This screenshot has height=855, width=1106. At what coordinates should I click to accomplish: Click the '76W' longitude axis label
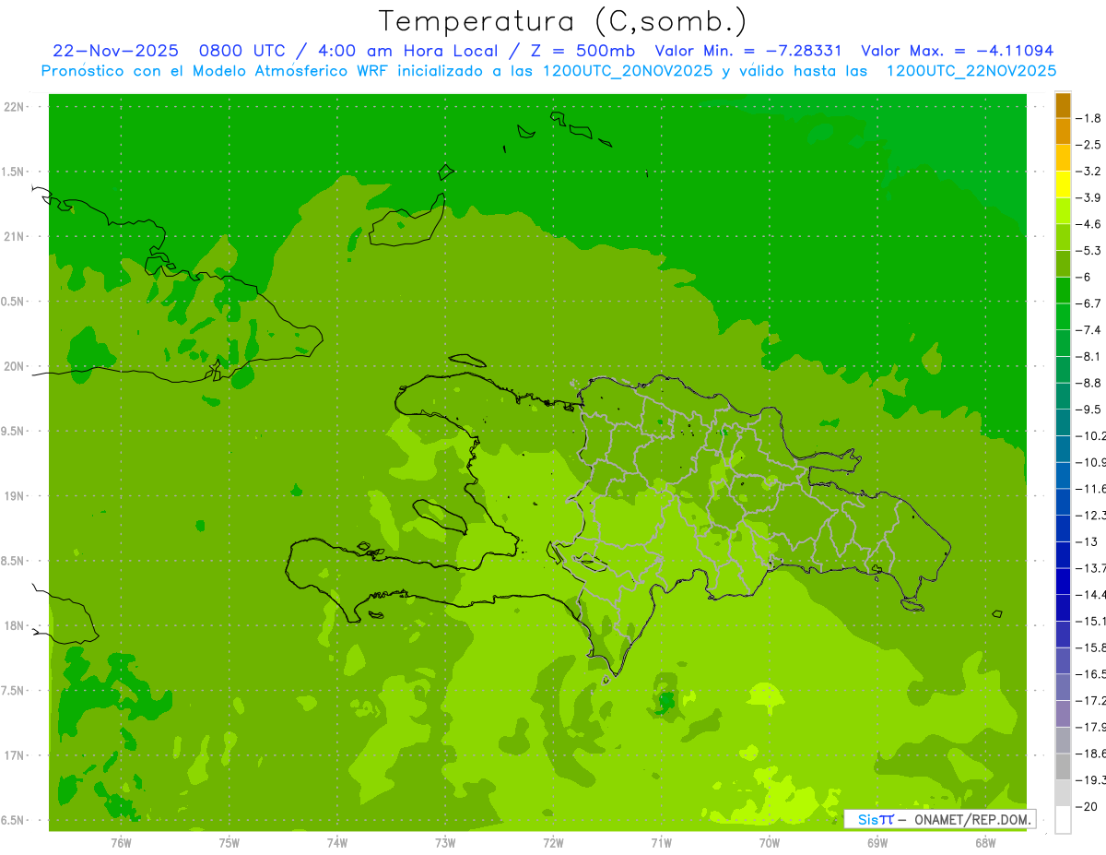pyautogui.click(x=121, y=842)
